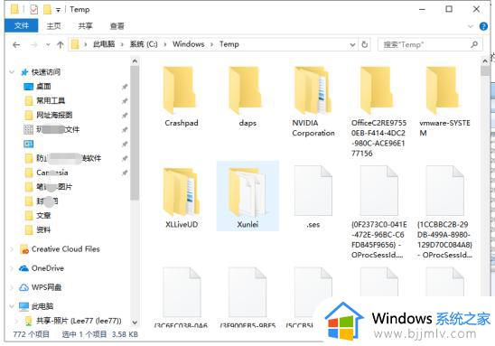Switch to the 共享 ribbon tab
Image resolution: width=495 pixels, height=346 pixels.
pos(85,26)
